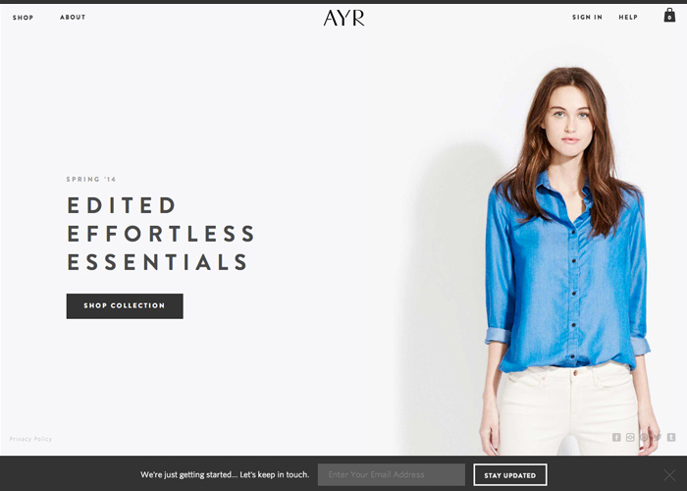Focus the Enter Your Email Address field
Screen dimensions: 687x491
(392, 474)
